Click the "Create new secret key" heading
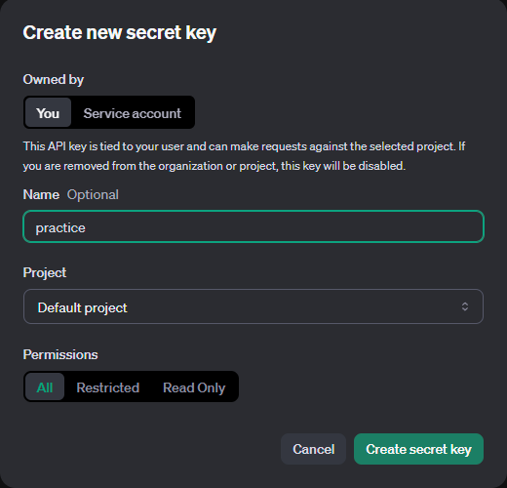The height and width of the screenshot is (488, 507). click(120, 33)
